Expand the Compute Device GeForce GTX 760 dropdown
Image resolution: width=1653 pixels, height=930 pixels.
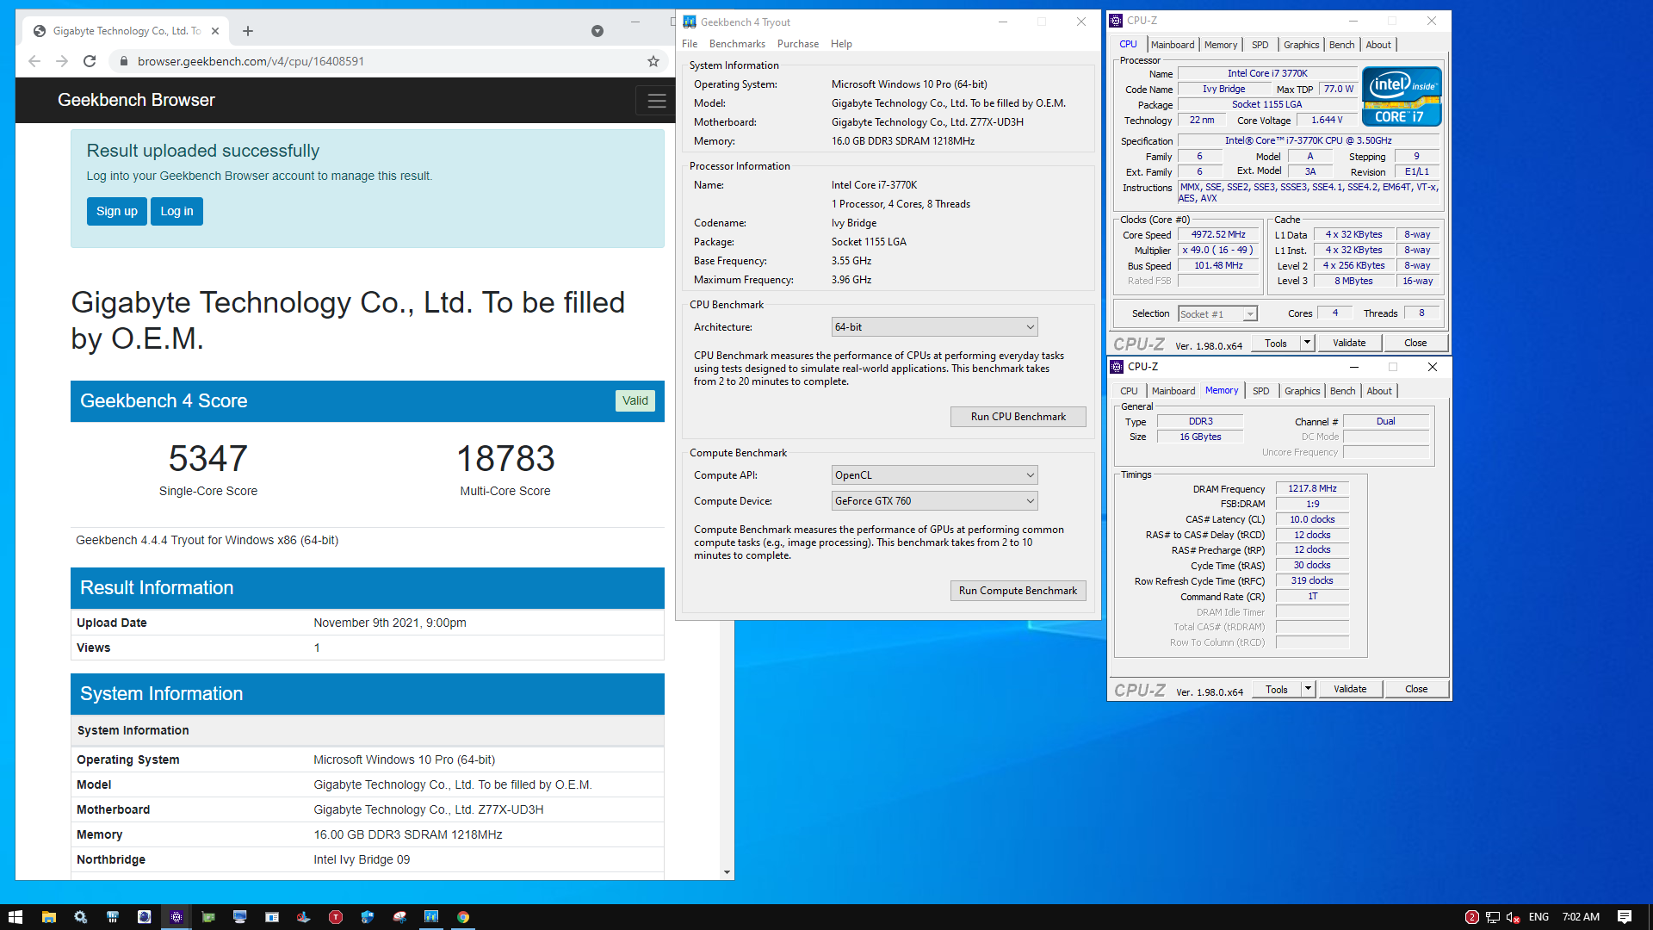coord(934,501)
